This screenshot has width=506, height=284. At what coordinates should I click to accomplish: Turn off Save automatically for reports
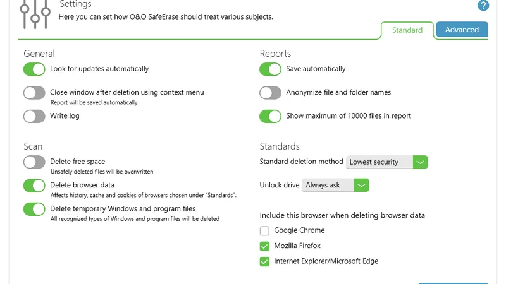(x=270, y=69)
